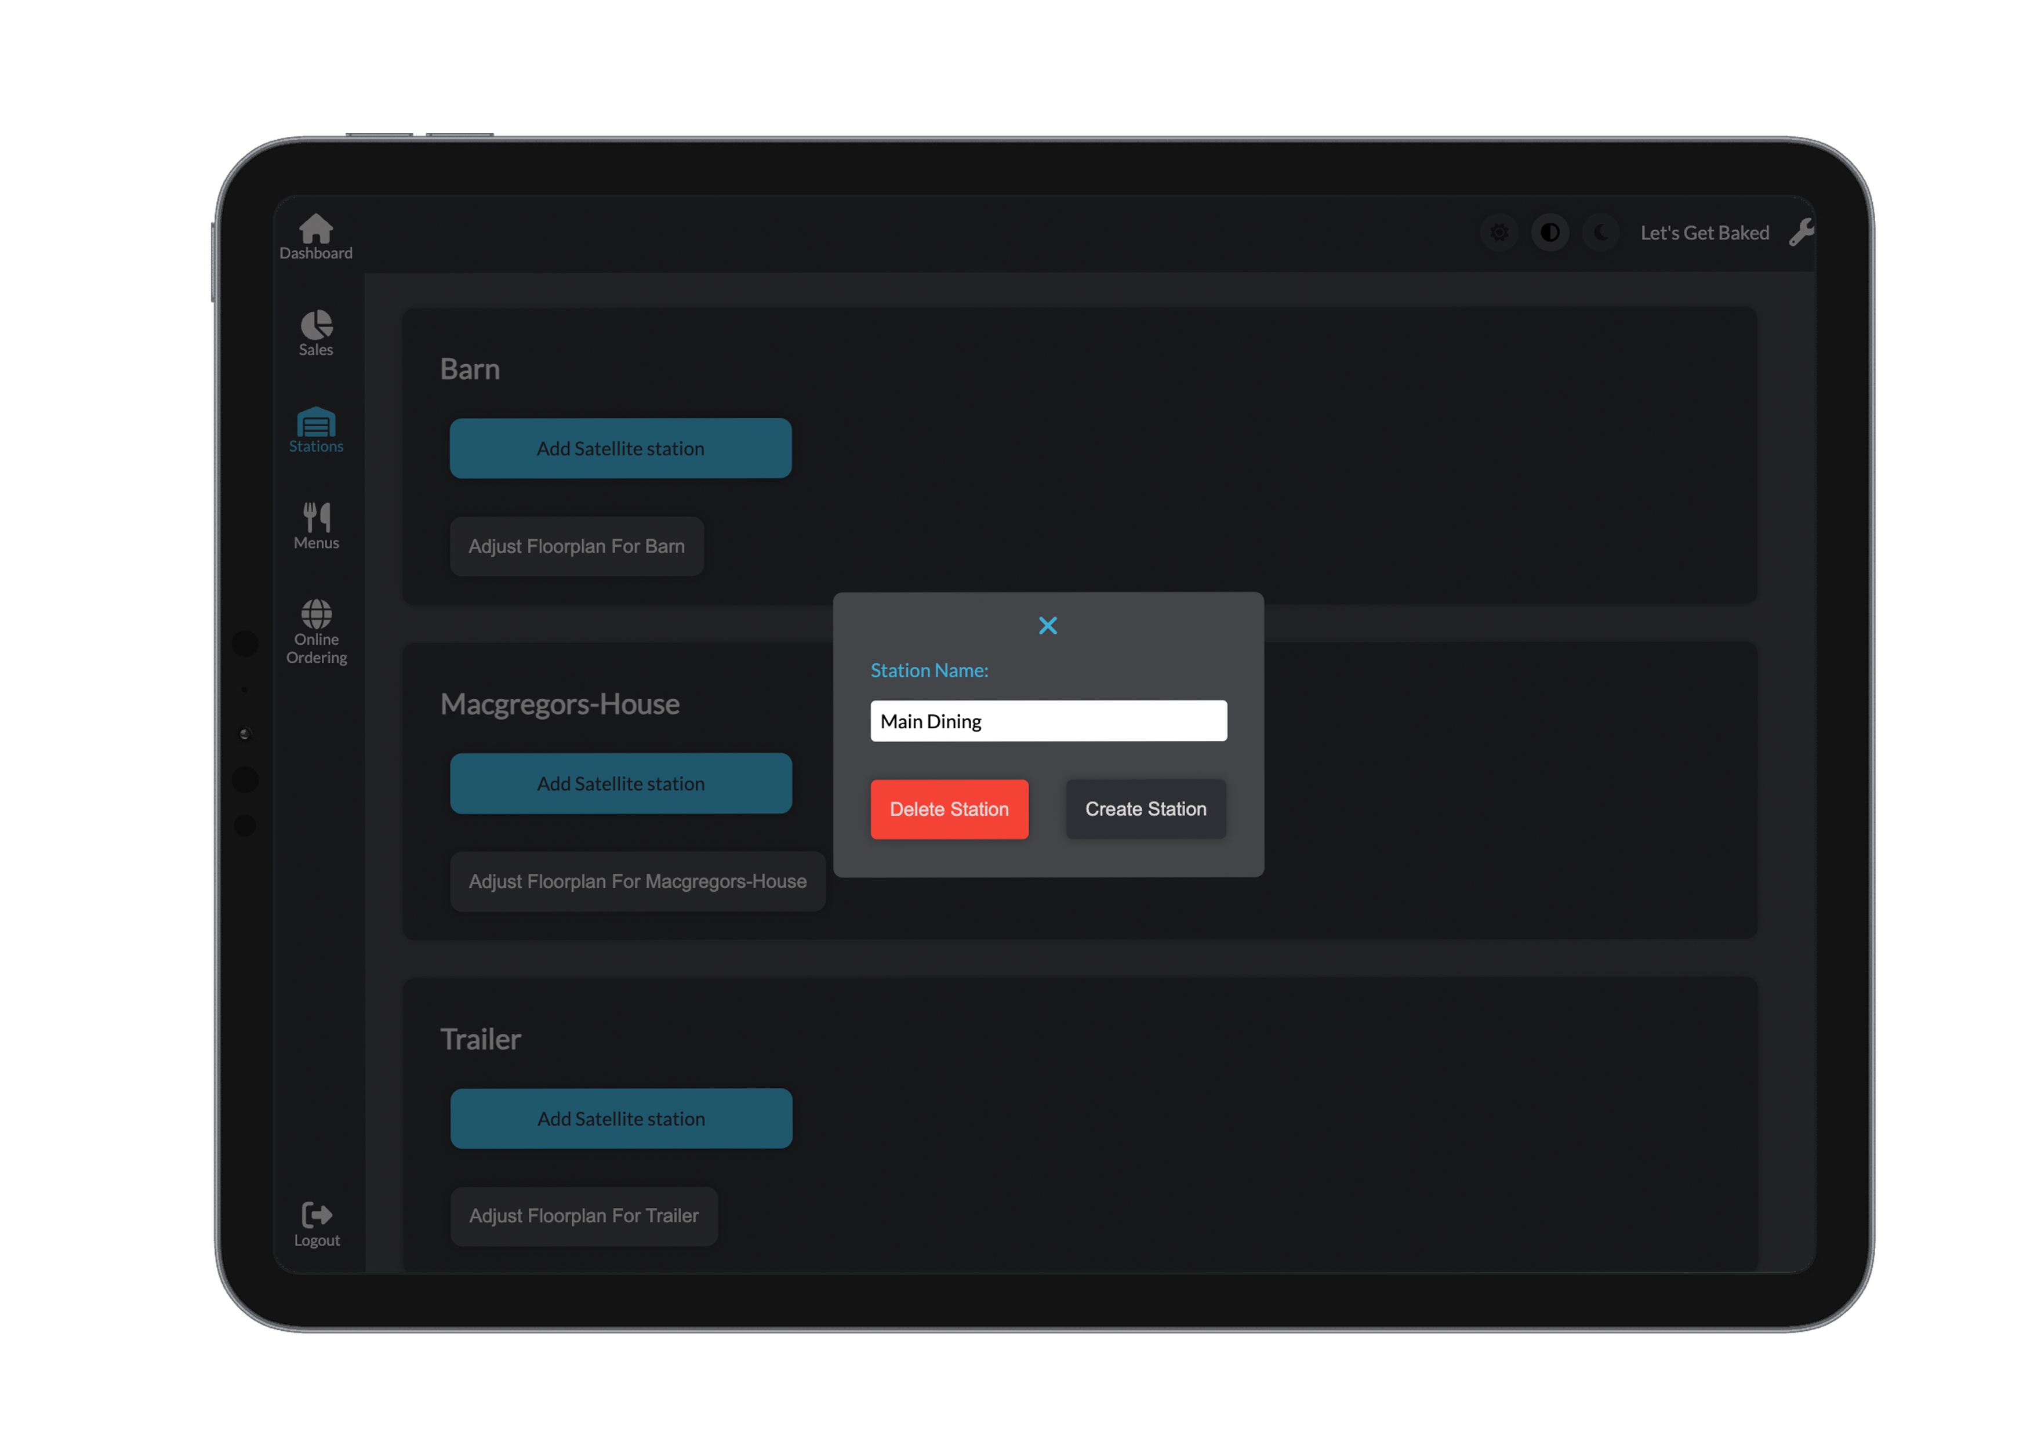The height and width of the screenshot is (1438, 2034).
Task: Click the Station Name input field
Action: click(1048, 721)
